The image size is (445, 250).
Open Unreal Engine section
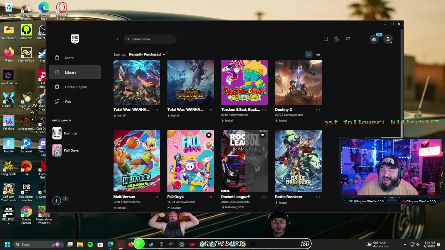pos(75,87)
